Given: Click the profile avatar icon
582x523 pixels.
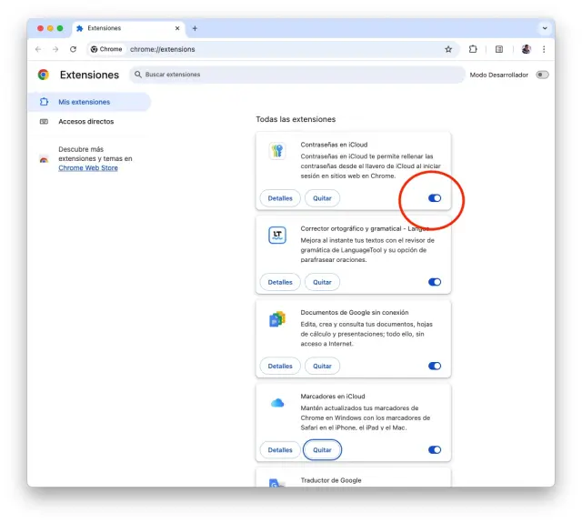Looking at the screenshot, I should pyautogui.click(x=526, y=49).
